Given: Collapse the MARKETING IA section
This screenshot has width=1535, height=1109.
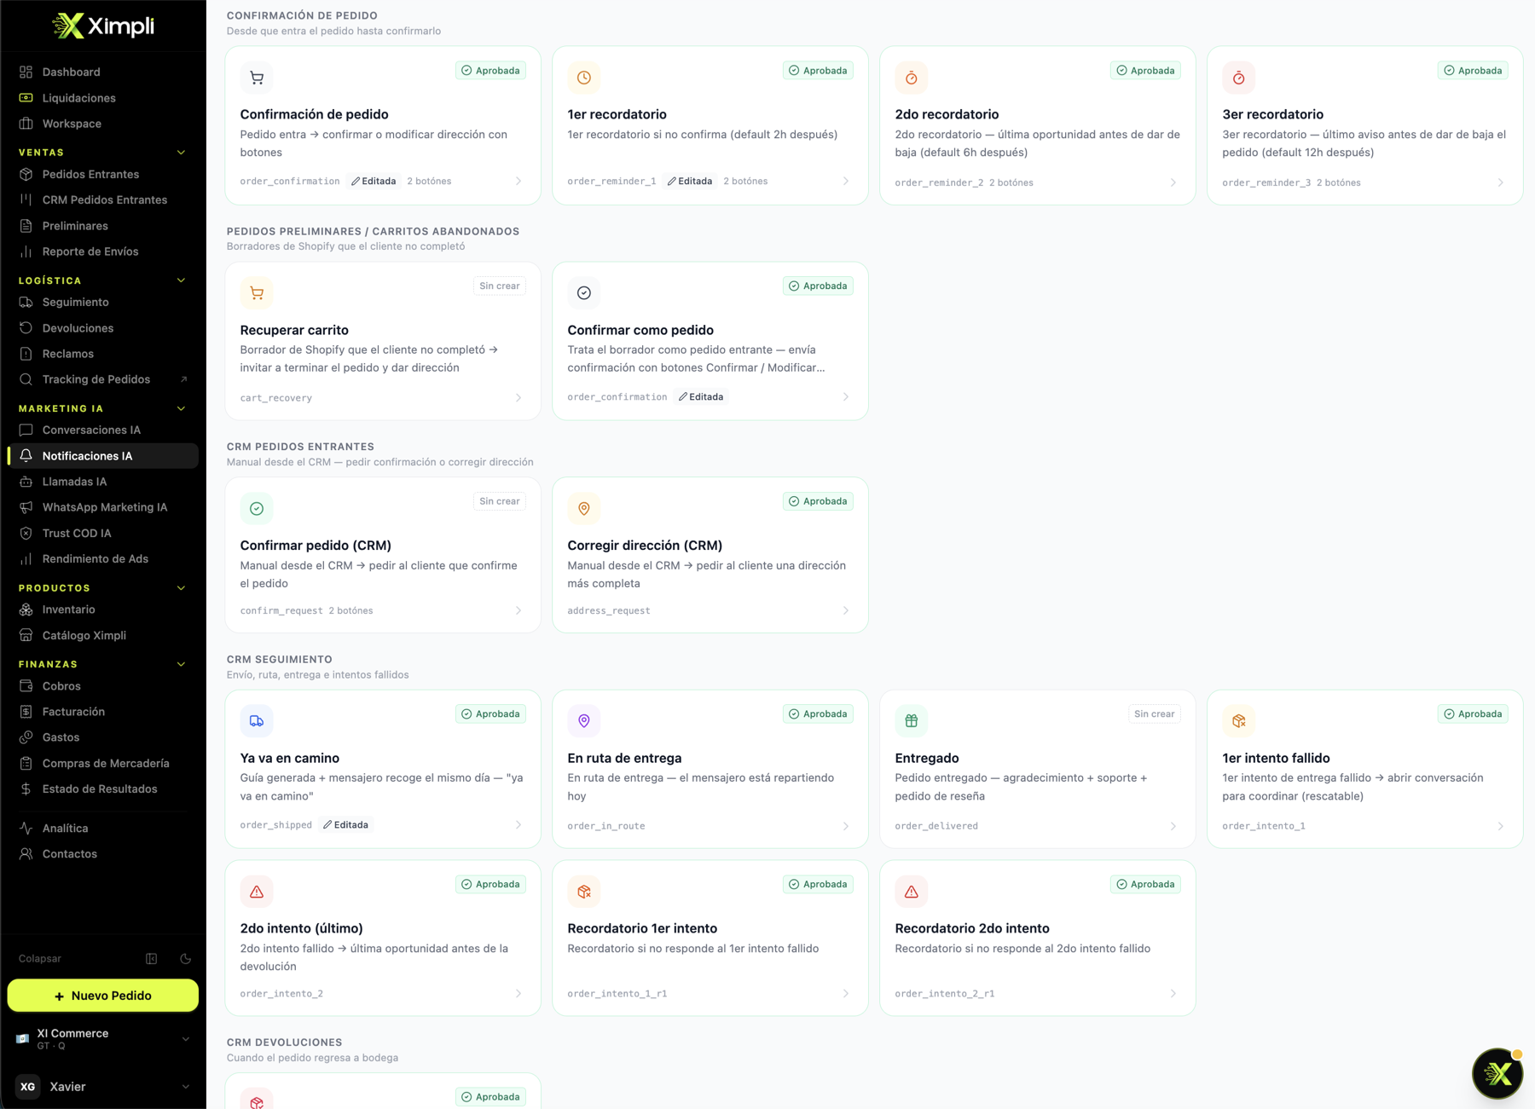Looking at the screenshot, I should (181, 408).
